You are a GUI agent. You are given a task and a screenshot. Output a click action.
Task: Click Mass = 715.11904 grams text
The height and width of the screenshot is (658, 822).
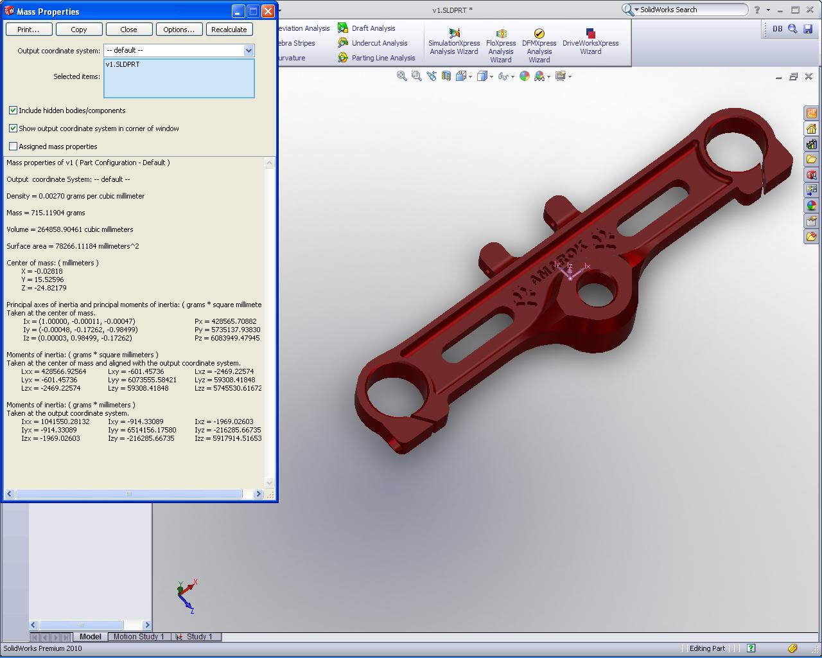tap(46, 213)
